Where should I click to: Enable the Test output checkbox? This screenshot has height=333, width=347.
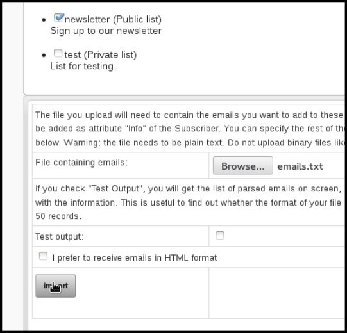coord(220,235)
